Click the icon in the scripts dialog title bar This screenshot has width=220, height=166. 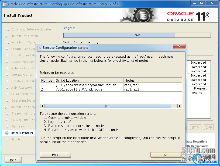coord(39,48)
